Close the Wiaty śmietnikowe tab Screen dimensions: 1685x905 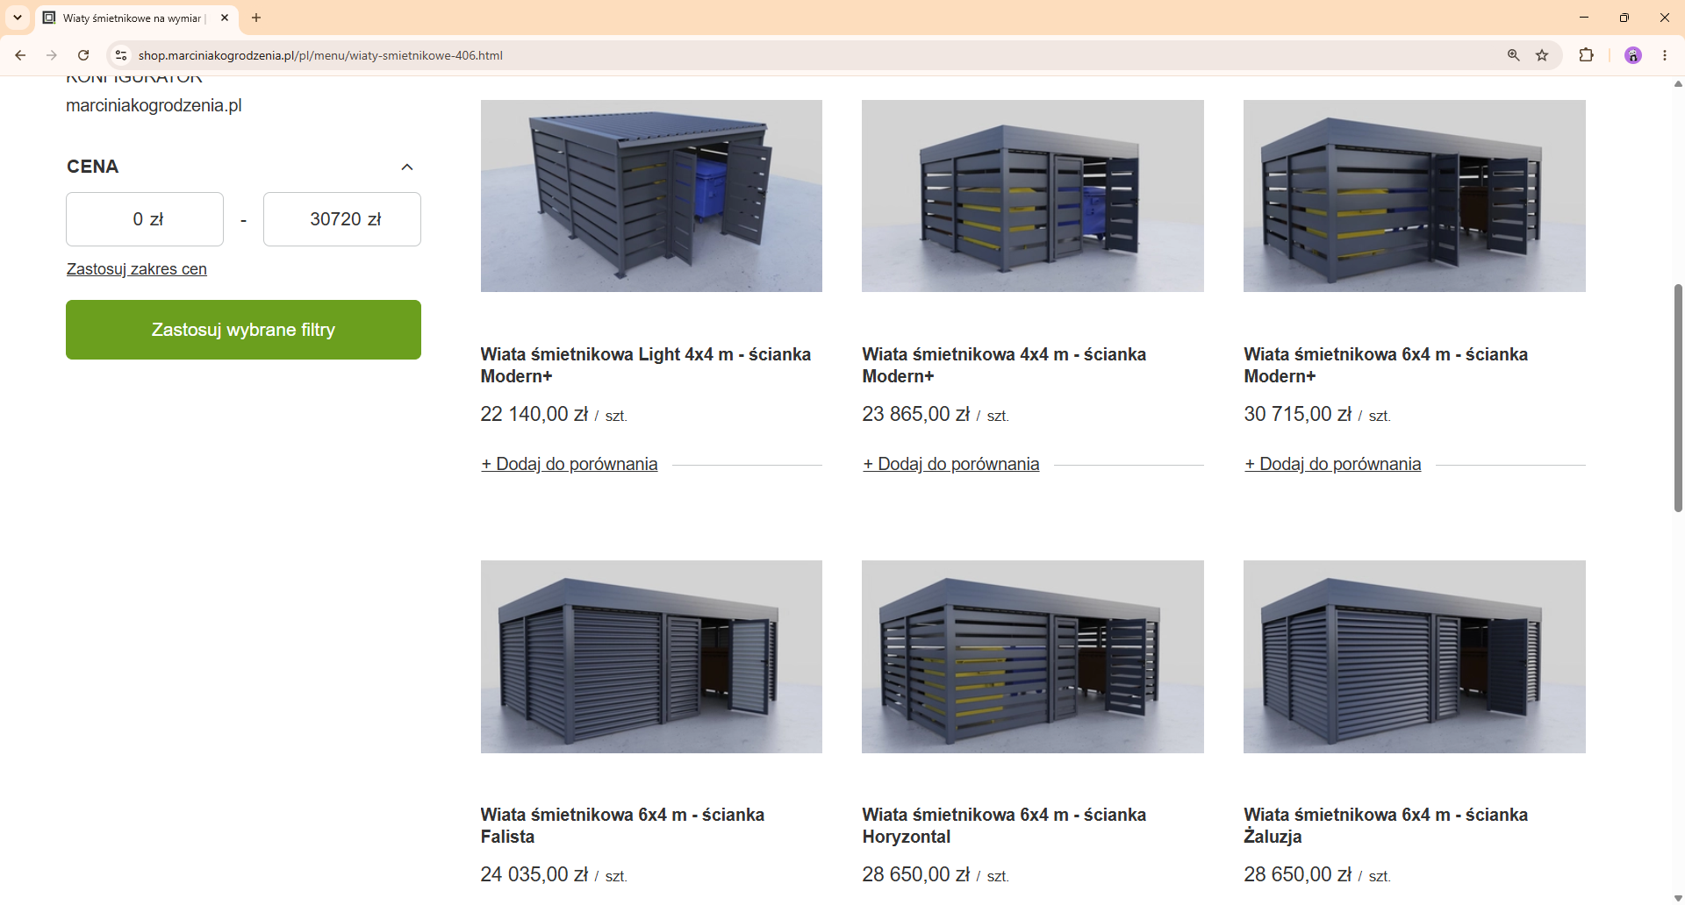pos(225,18)
